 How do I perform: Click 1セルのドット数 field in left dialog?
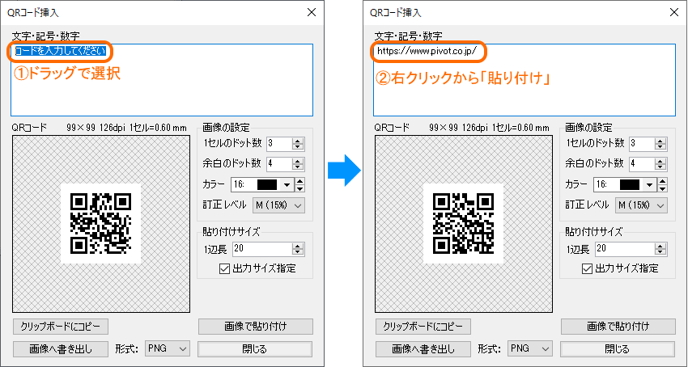point(279,143)
